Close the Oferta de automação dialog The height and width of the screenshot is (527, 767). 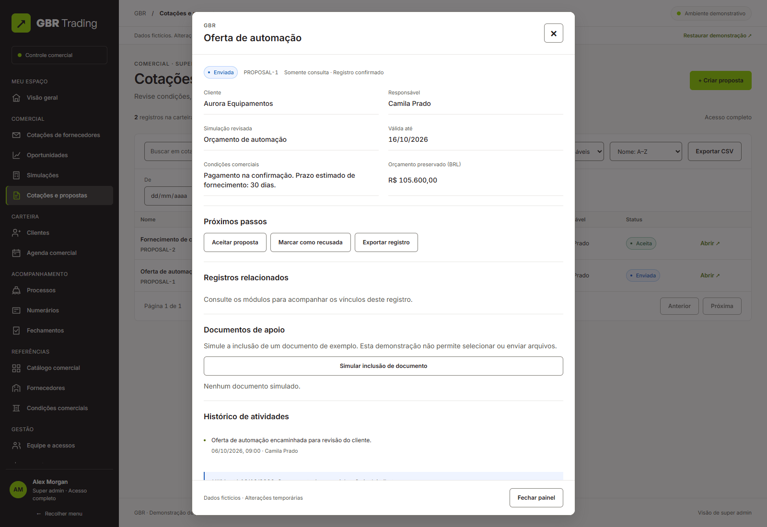tap(554, 33)
